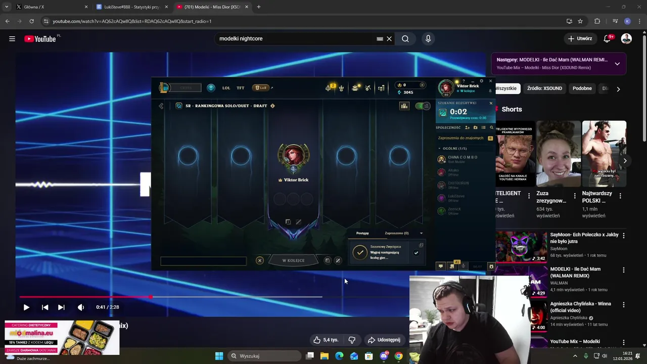This screenshot has height=364, width=647.
Task: Toggle the lobby open party switch
Action: tap(422, 106)
